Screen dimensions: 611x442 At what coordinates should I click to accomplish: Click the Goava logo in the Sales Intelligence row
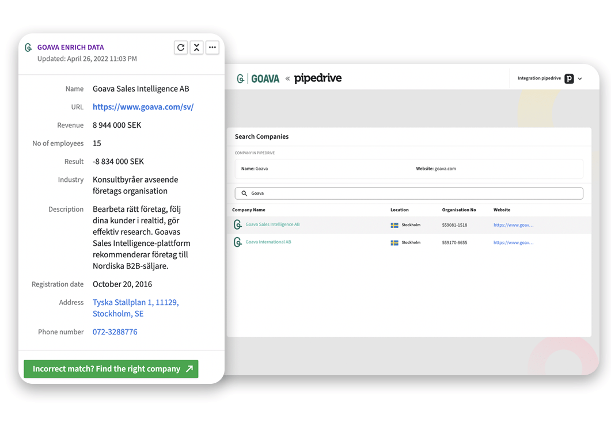tap(237, 224)
